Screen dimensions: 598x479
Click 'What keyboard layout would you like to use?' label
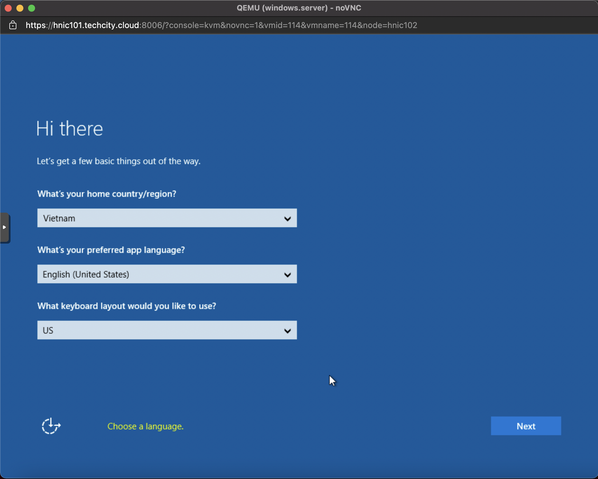pyautogui.click(x=127, y=306)
